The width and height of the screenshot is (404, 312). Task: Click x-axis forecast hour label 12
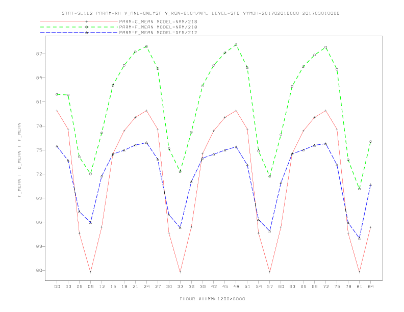pyautogui.click(x=102, y=287)
